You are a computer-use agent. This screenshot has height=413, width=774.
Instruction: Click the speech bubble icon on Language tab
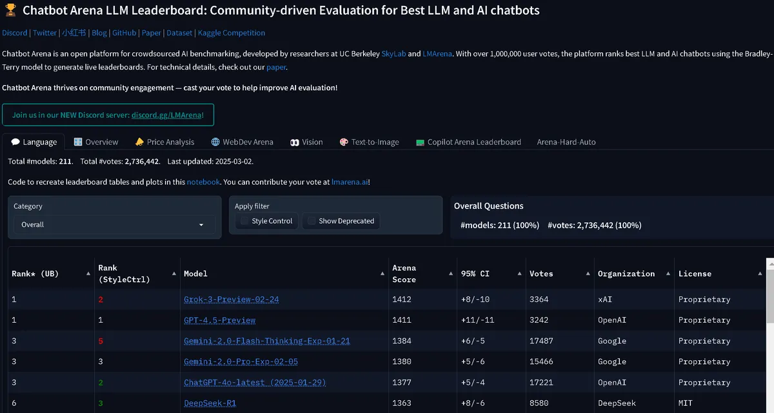coord(15,142)
